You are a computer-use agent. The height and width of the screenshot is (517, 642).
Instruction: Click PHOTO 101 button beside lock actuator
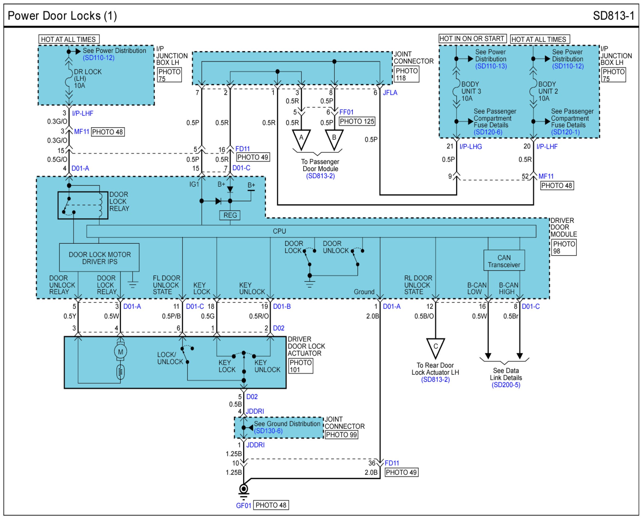tap(301, 366)
